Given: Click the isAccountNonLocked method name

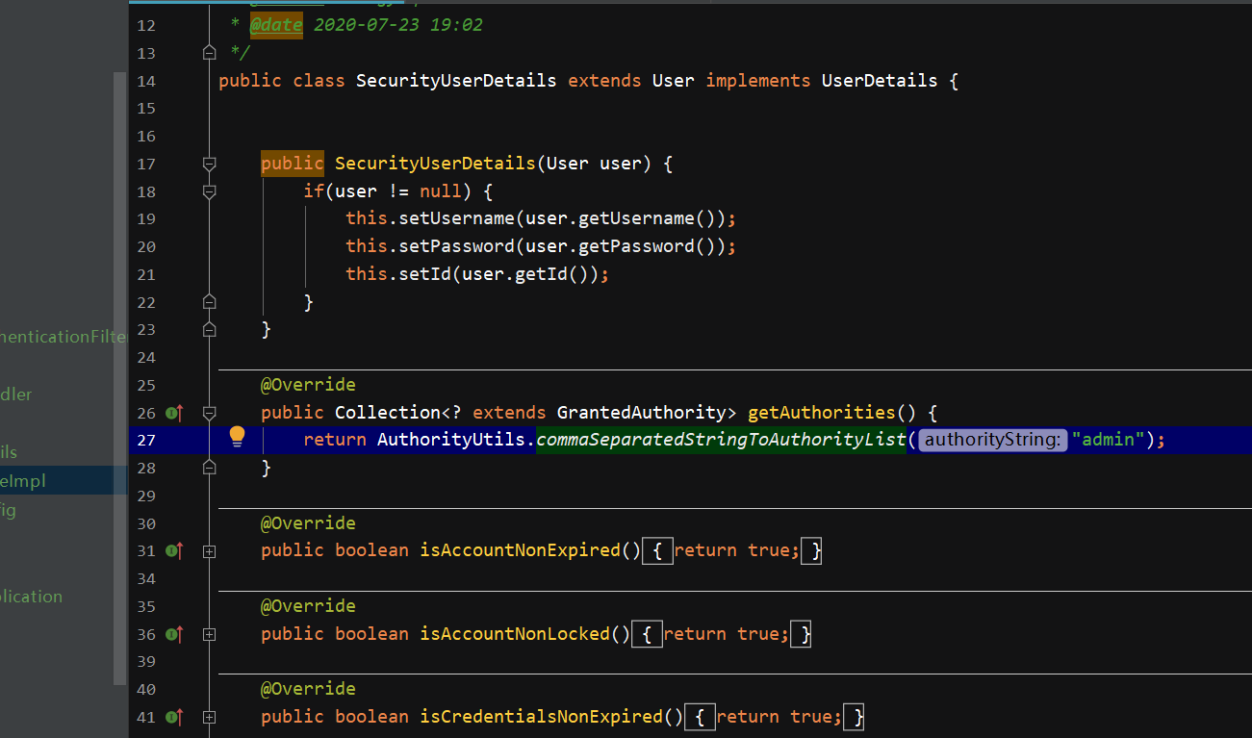Looking at the screenshot, I should pos(515,634).
